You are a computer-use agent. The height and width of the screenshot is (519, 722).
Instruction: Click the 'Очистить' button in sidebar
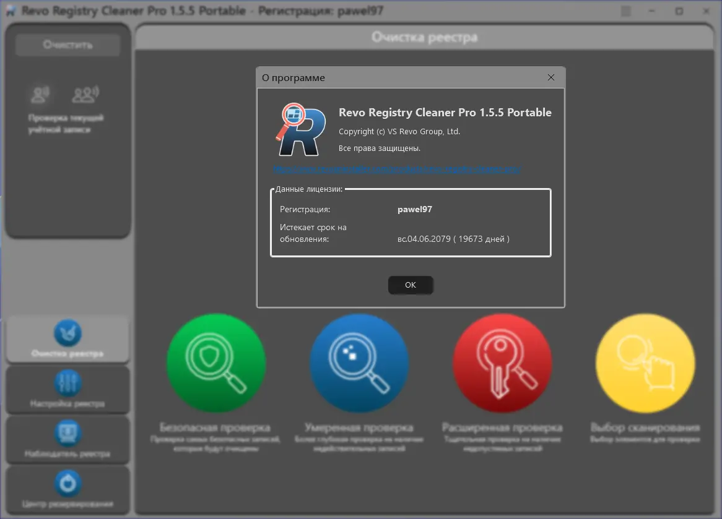click(x=67, y=45)
